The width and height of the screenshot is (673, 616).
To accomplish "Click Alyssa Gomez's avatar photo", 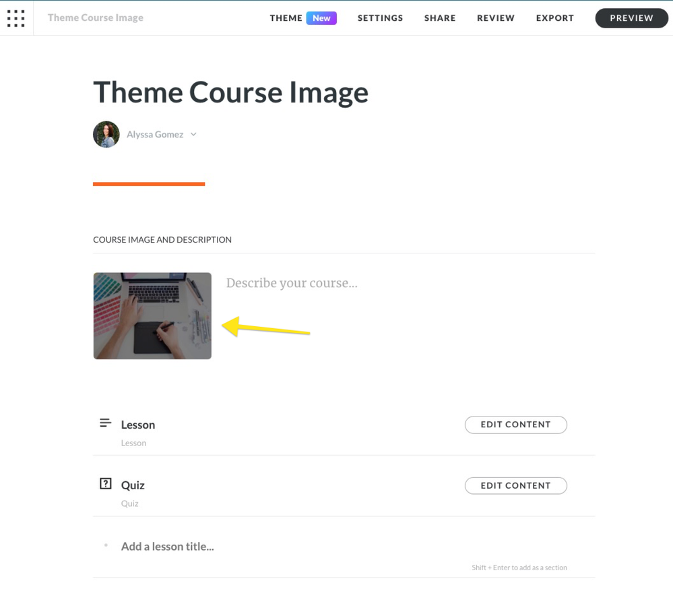I will point(106,135).
